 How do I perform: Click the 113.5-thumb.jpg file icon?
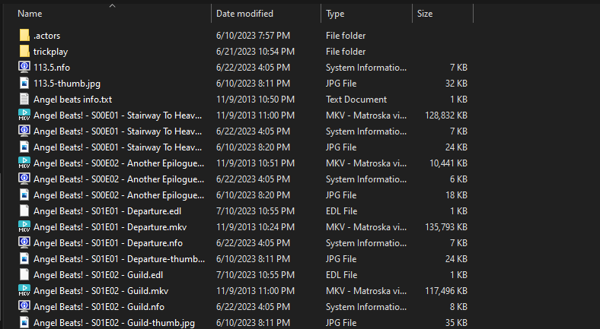coord(24,84)
